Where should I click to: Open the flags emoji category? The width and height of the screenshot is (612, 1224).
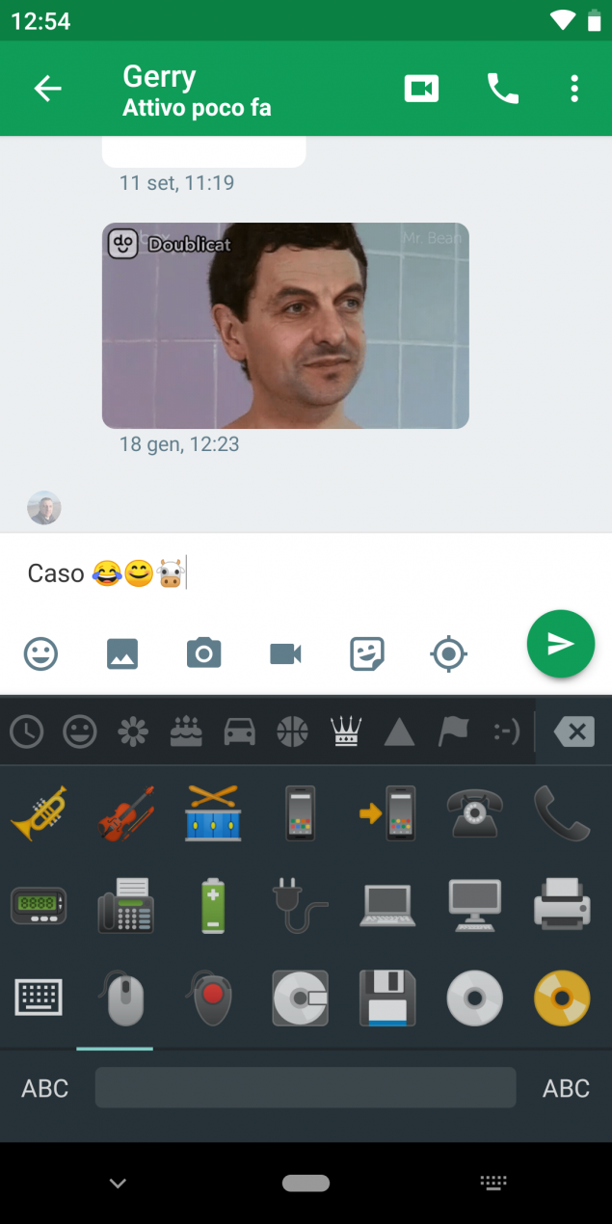(453, 732)
